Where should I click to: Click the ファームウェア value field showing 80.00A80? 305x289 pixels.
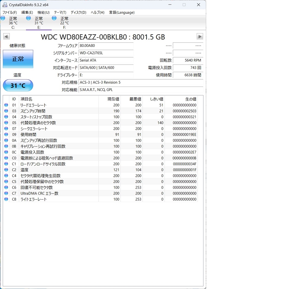(106, 46)
